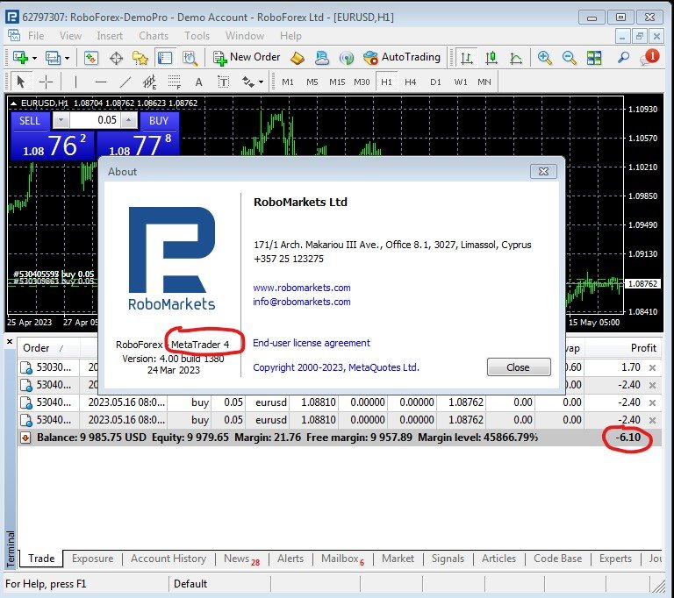Click the Zoom In magnifier icon
Image resolution: width=674 pixels, height=598 pixels.
[544, 58]
